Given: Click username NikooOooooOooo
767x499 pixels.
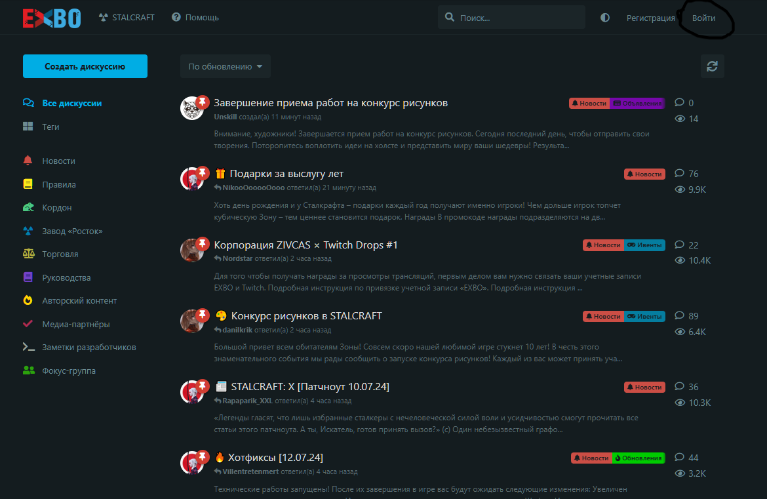Looking at the screenshot, I should click(254, 188).
